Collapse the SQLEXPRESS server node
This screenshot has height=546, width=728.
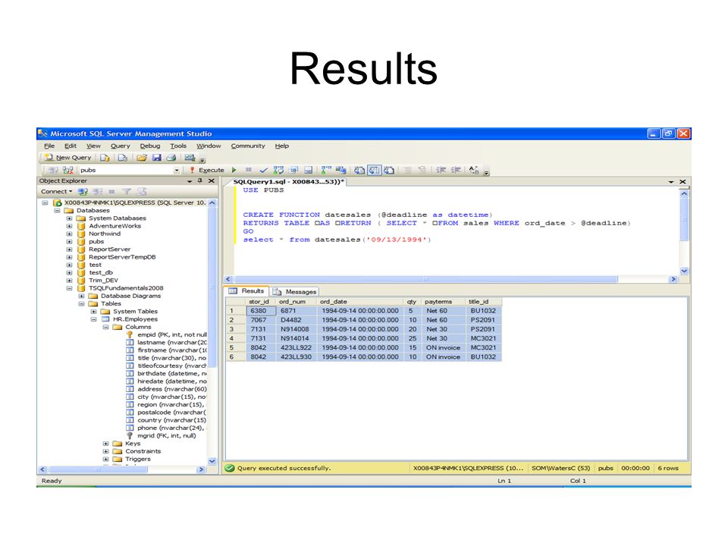coord(45,203)
